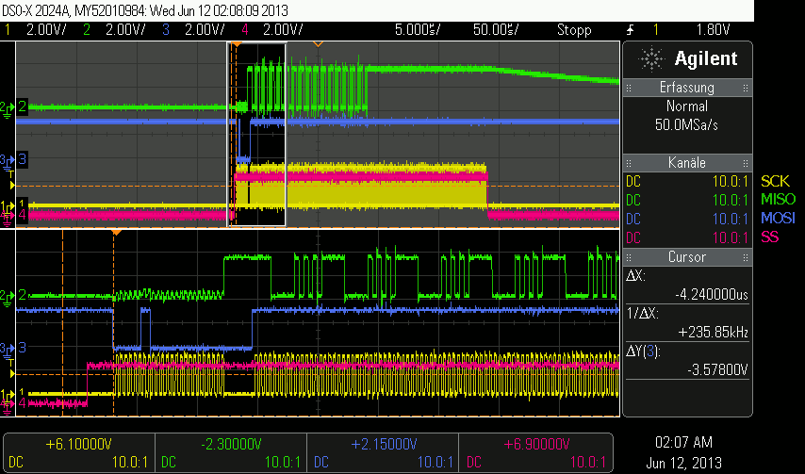The image size is (805, 474).
Task: Click the main timebase value 5.000
Action: pyautogui.click(x=418, y=30)
